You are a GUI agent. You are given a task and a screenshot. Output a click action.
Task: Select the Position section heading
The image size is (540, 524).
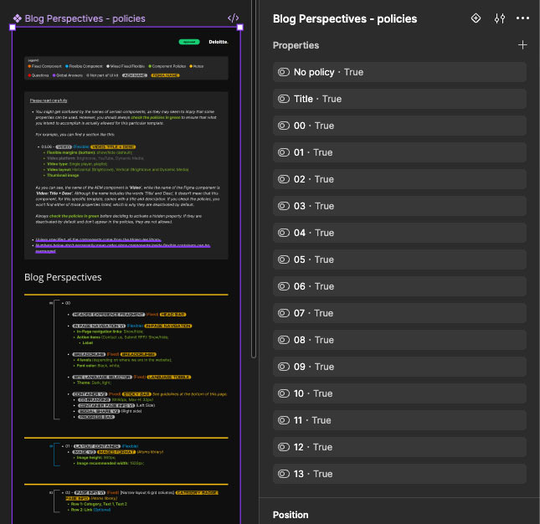pyautogui.click(x=291, y=515)
